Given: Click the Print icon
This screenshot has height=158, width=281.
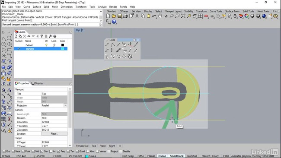Looking at the screenshot, I should click(125, 16).
